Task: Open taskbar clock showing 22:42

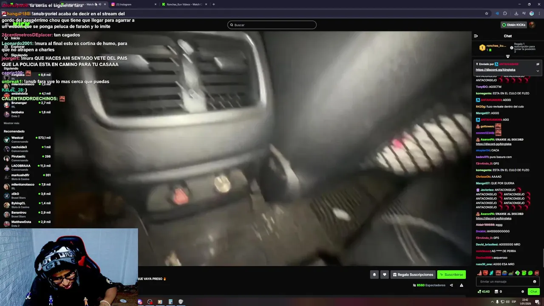Action: pos(525,302)
